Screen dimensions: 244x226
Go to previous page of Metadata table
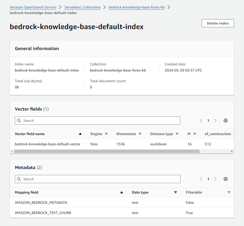pyautogui.click(x=201, y=179)
